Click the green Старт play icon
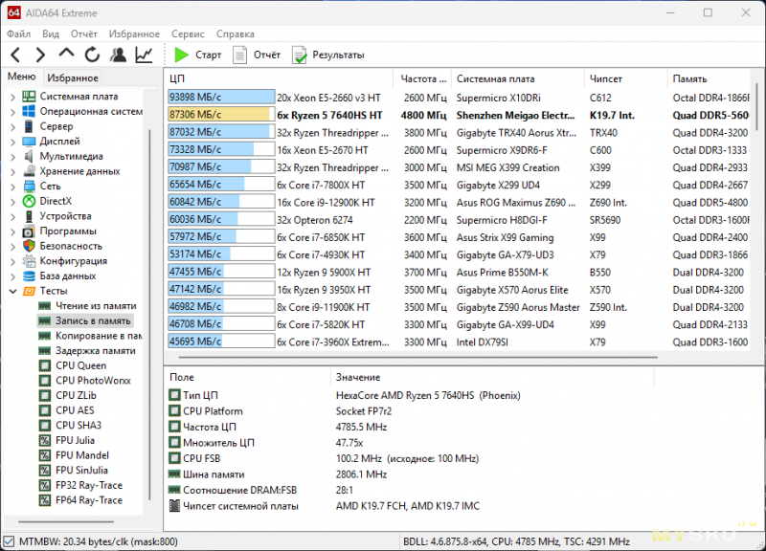Screen dimensions: 766x551 tap(181, 55)
